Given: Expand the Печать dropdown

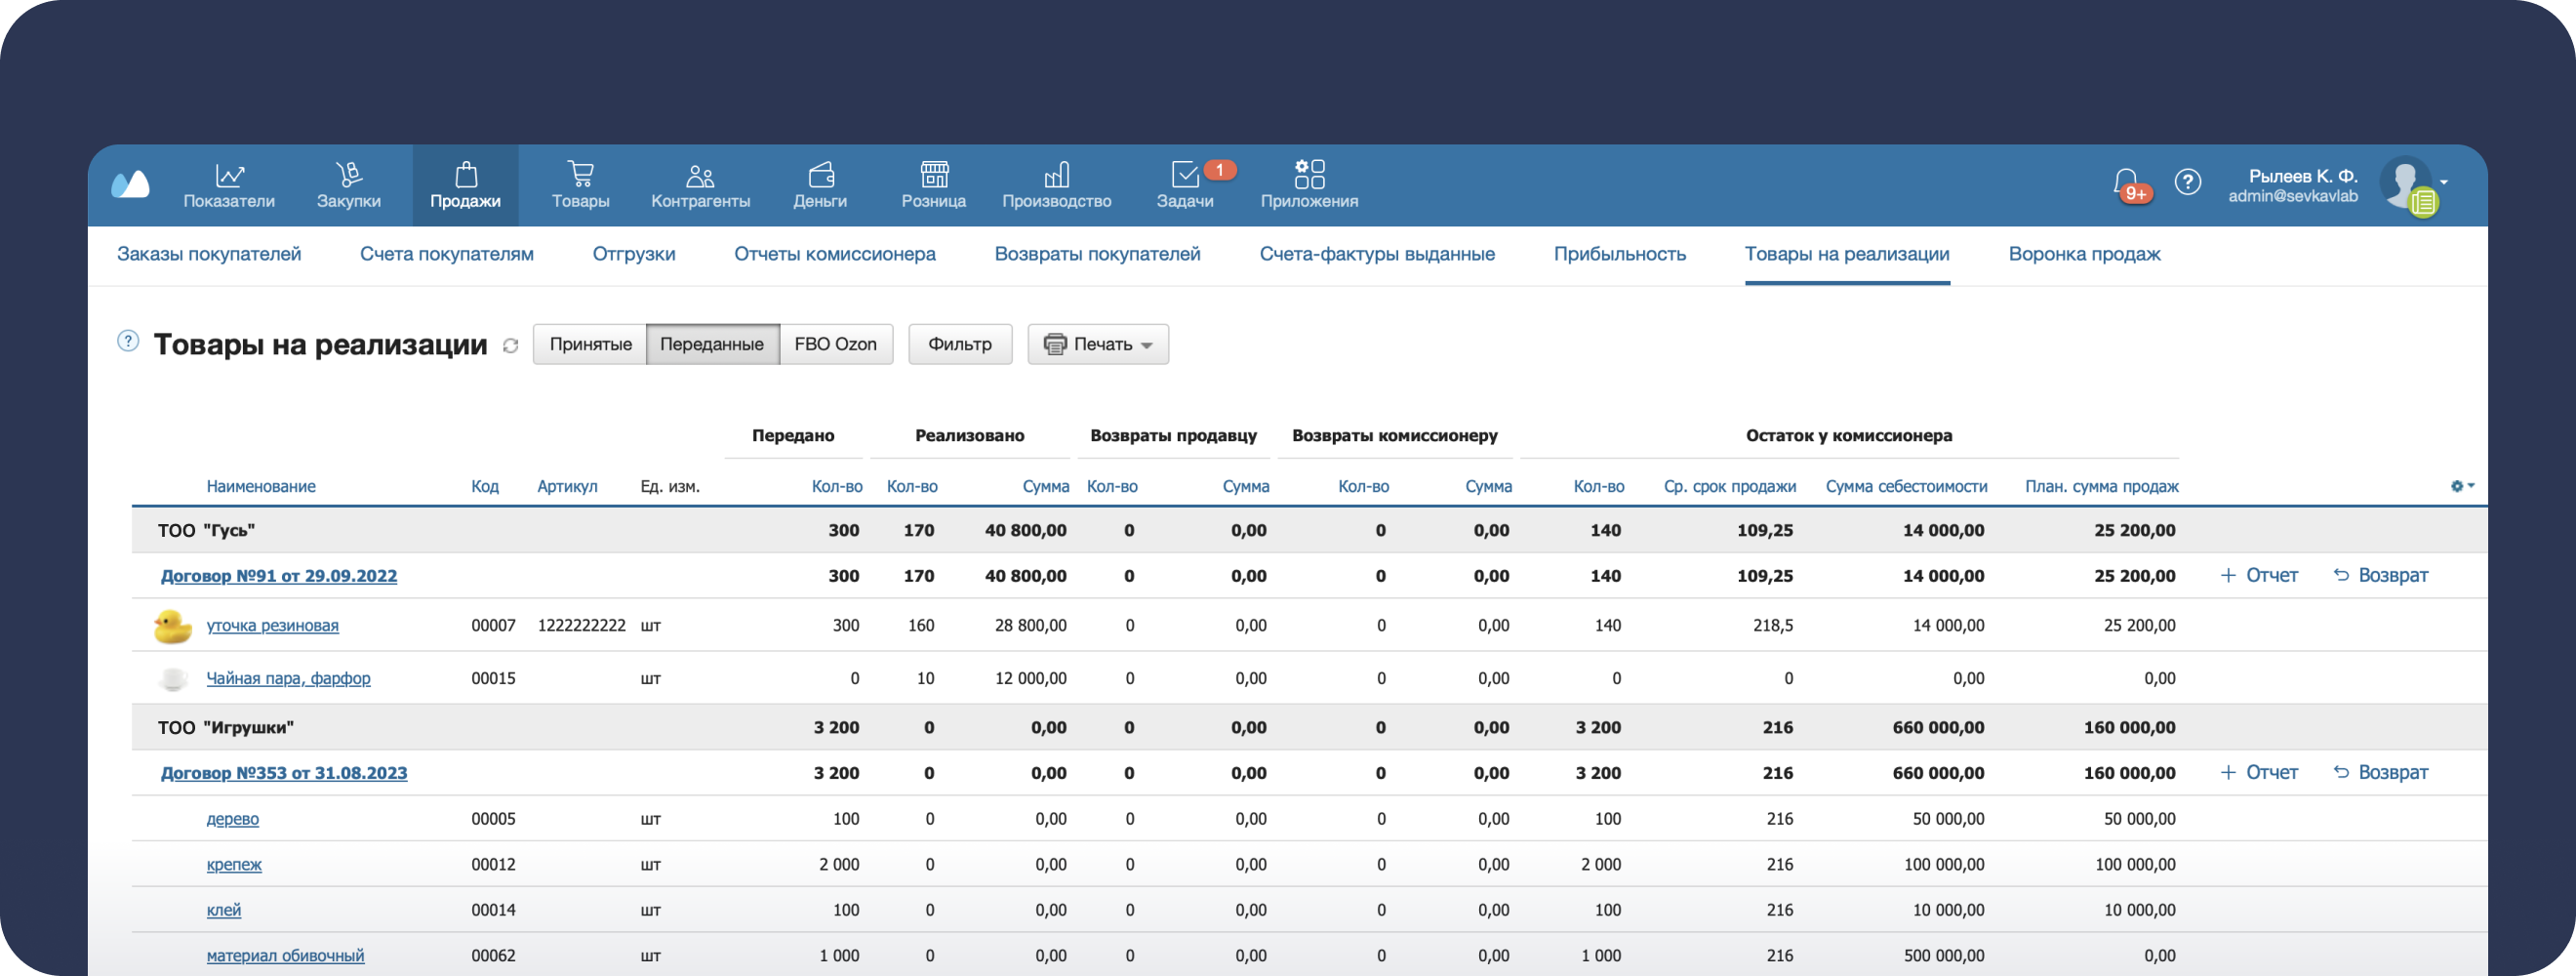Looking at the screenshot, I should 1098,344.
